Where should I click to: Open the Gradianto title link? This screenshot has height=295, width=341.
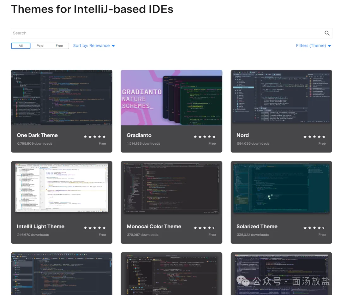[139, 135]
